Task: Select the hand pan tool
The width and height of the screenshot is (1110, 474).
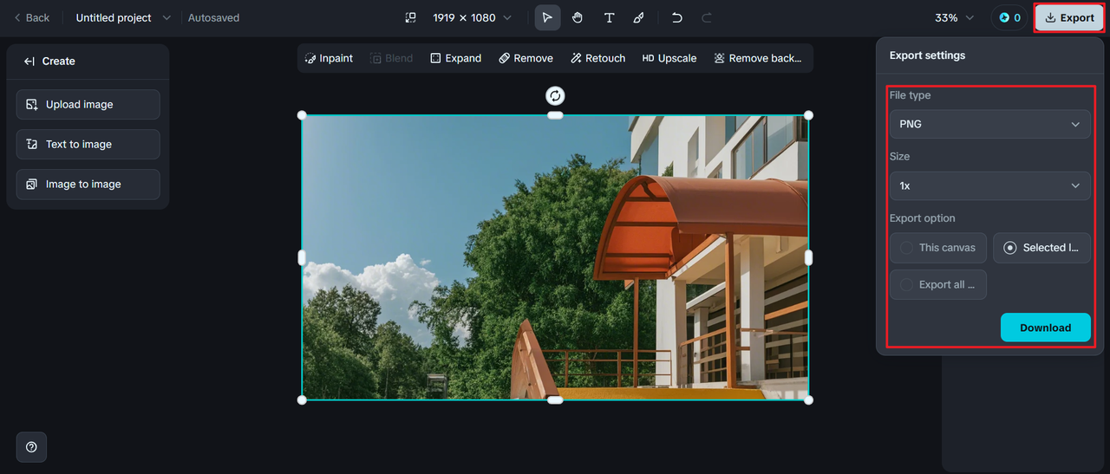Action: [x=578, y=17]
